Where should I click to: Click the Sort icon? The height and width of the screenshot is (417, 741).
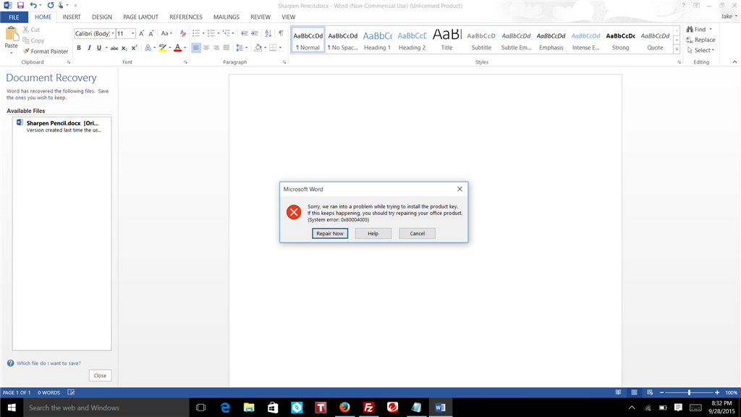pyautogui.click(x=268, y=33)
